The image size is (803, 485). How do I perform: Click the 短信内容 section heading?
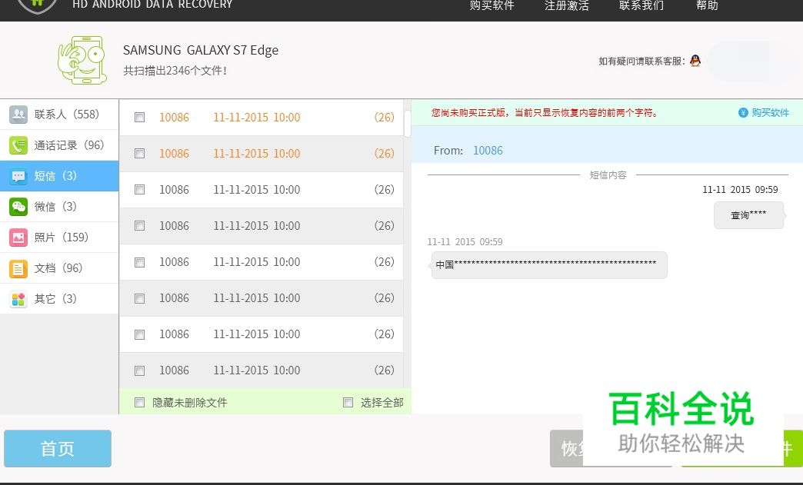point(608,175)
